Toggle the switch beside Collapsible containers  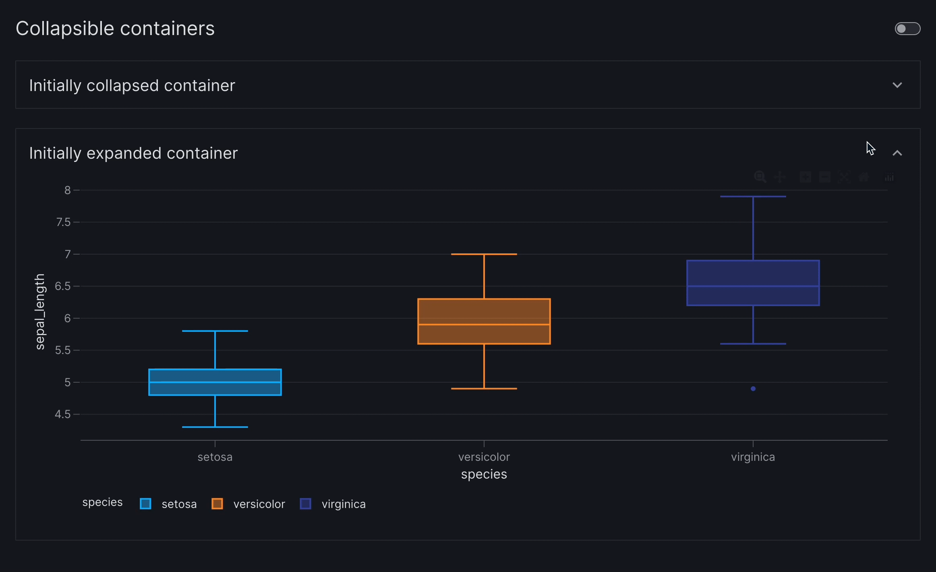click(907, 29)
